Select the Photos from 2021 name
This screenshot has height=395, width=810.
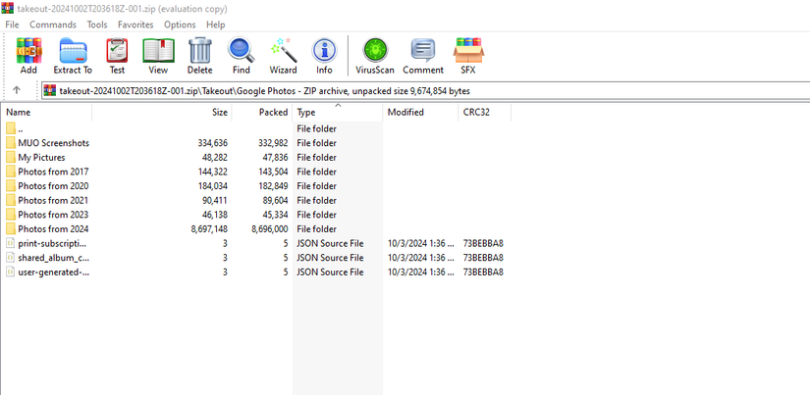pyautogui.click(x=53, y=200)
